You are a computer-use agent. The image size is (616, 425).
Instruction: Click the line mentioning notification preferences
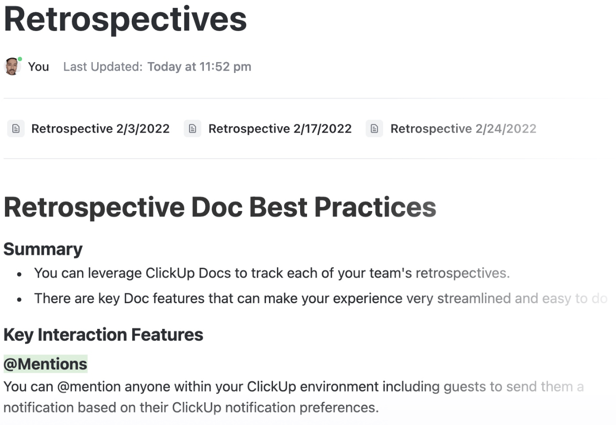pyautogui.click(x=191, y=408)
